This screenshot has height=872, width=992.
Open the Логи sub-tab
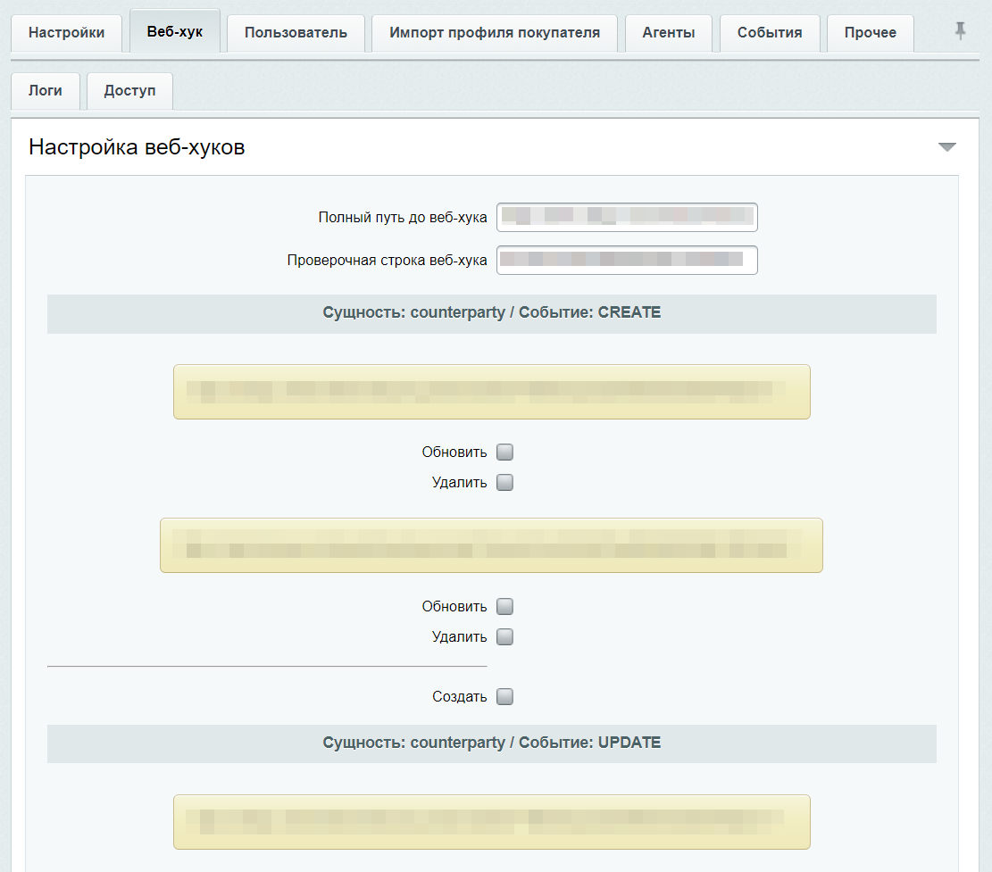click(x=45, y=90)
